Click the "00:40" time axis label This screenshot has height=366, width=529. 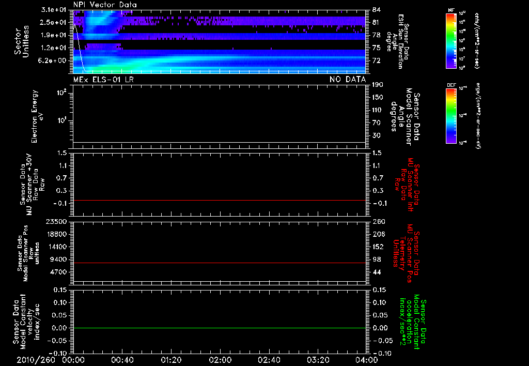122,360
